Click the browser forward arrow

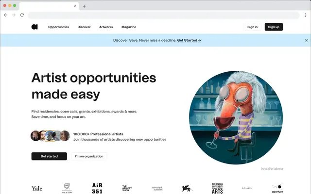click(14, 15)
